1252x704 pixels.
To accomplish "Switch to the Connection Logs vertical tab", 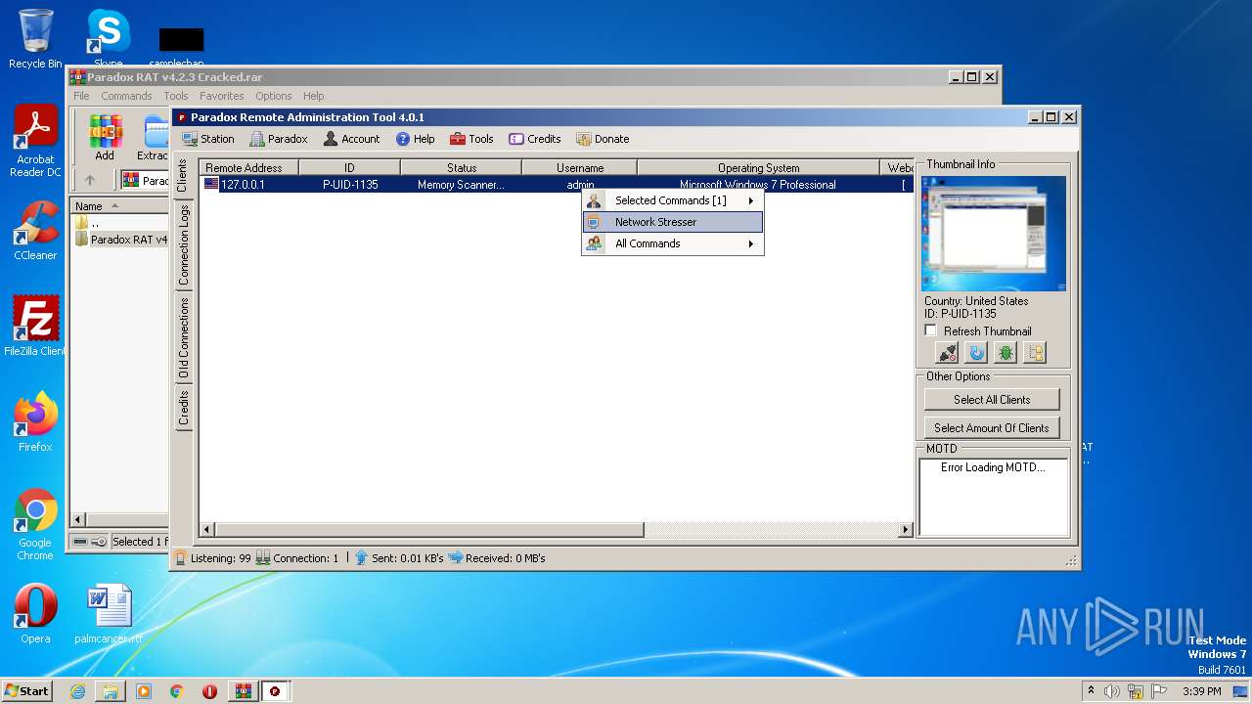I will pos(183,244).
